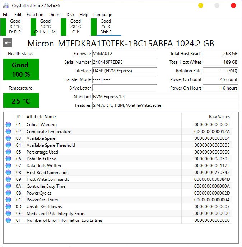
Task: Open the Language menu
Action: pos(103,15)
